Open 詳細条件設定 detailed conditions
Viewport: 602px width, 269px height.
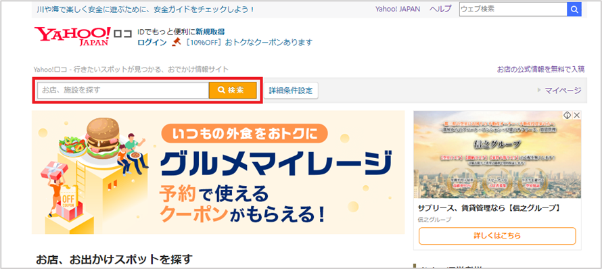click(291, 91)
